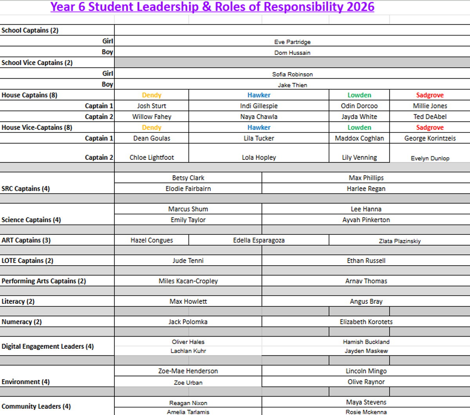Click the Digital Engagement Leaders (4) label
This screenshot has height=415, width=470.
[48, 346]
